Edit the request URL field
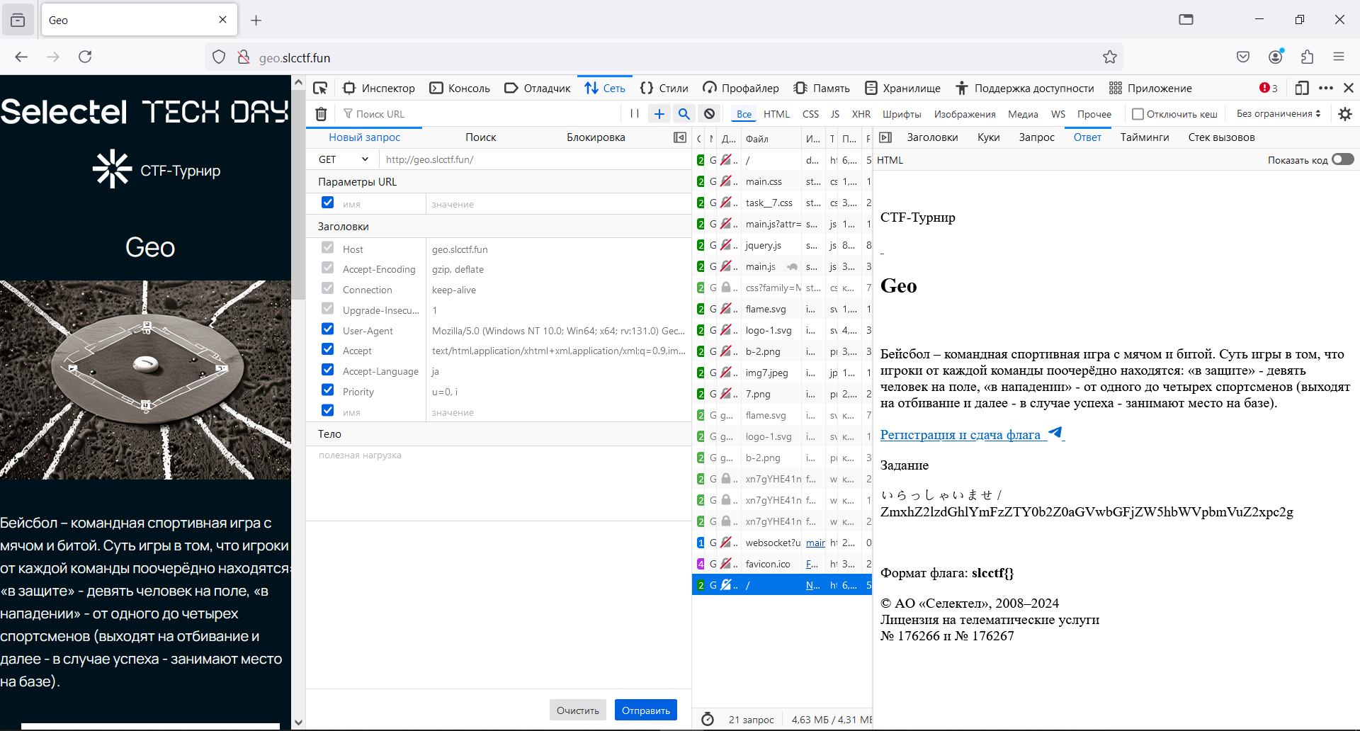This screenshot has height=731, width=1360. pyautogui.click(x=535, y=159)
